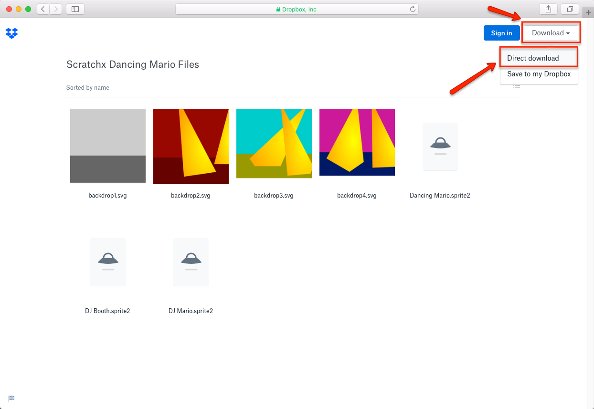
Task: Click the backdrop4.svg file name
Action: pyautogui.click(x=357, y=195)
